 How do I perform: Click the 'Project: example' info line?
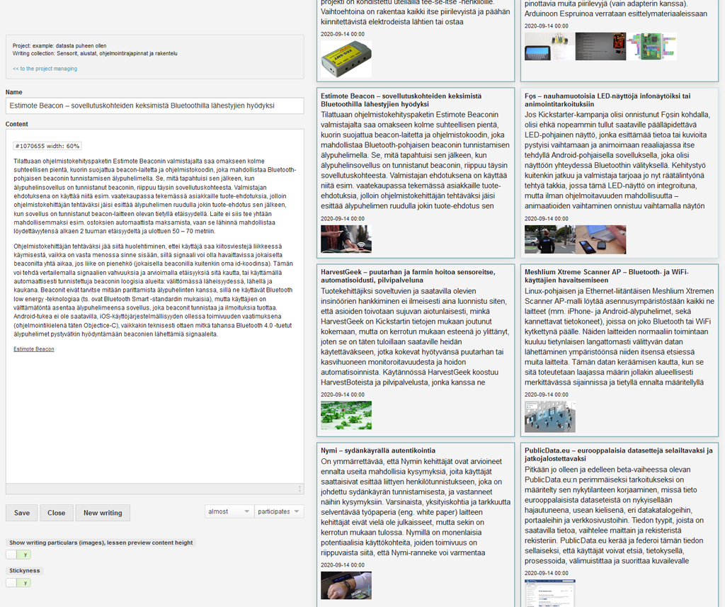tap(59, 46)
